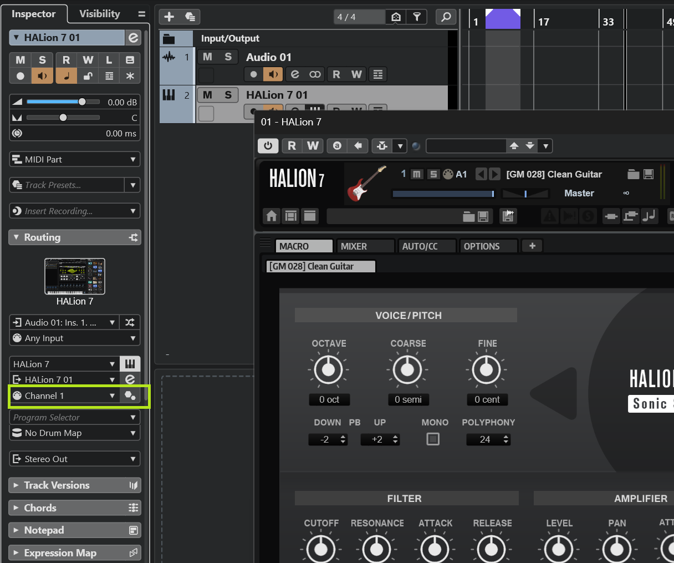Click the inspector Write automation W button
Viewport: 674px width, 563px height.
pyautogui.click(x=88, y=60)
